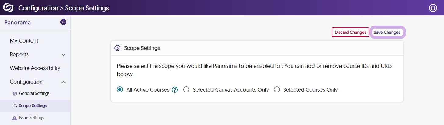Open My Content in the sidebar
Viewport: 444px width, 125px height.
point(24,41)
